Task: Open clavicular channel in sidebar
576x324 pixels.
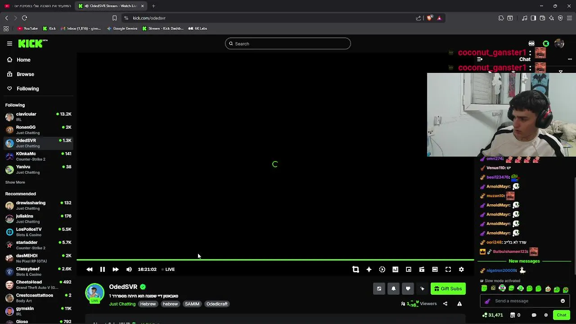Action: pos(38,117)
